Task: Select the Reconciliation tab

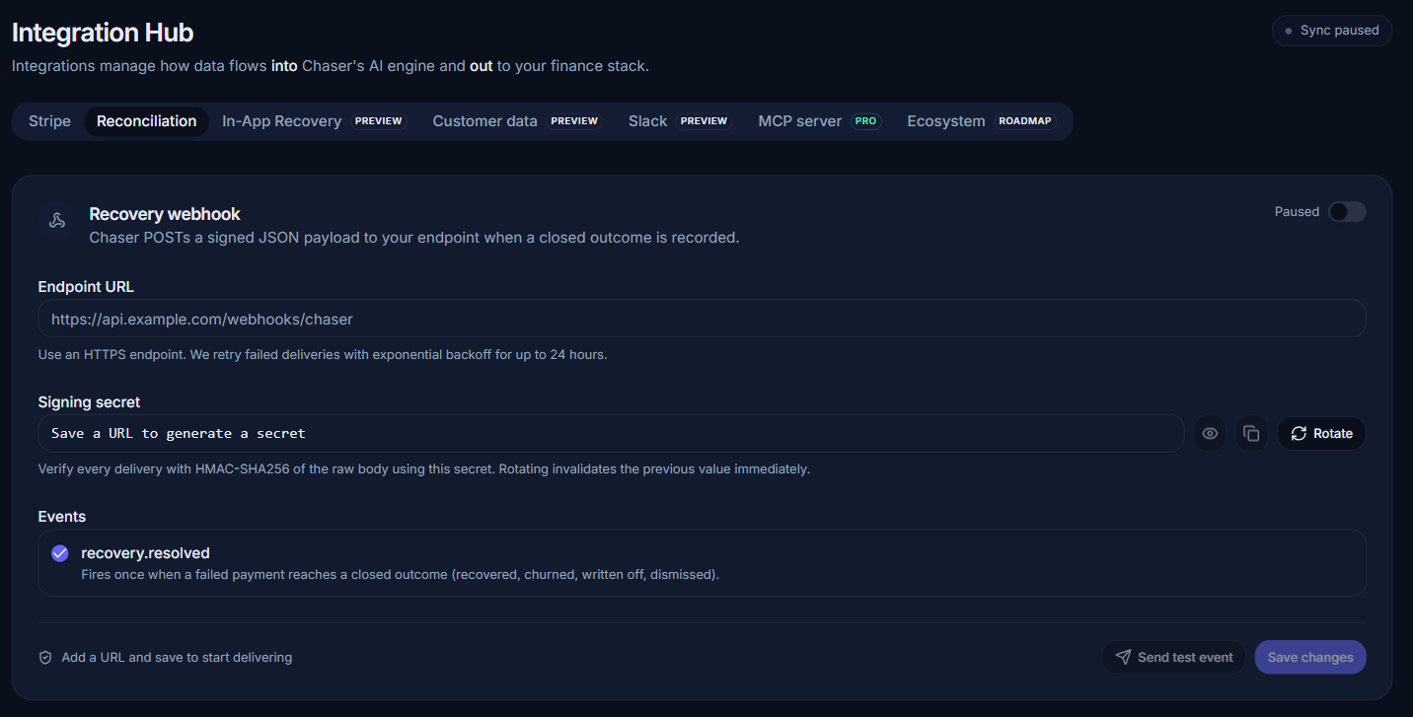Action: [x=146, y=121]
